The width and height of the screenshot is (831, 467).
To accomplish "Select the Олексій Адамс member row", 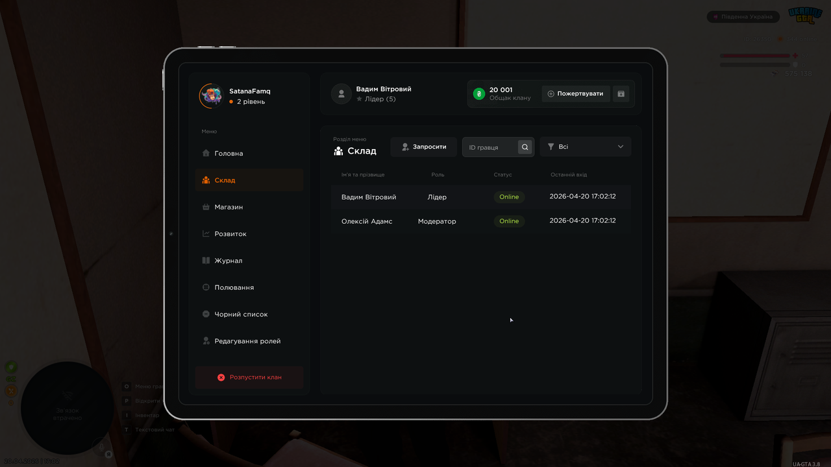I will (x=481, y=221).
